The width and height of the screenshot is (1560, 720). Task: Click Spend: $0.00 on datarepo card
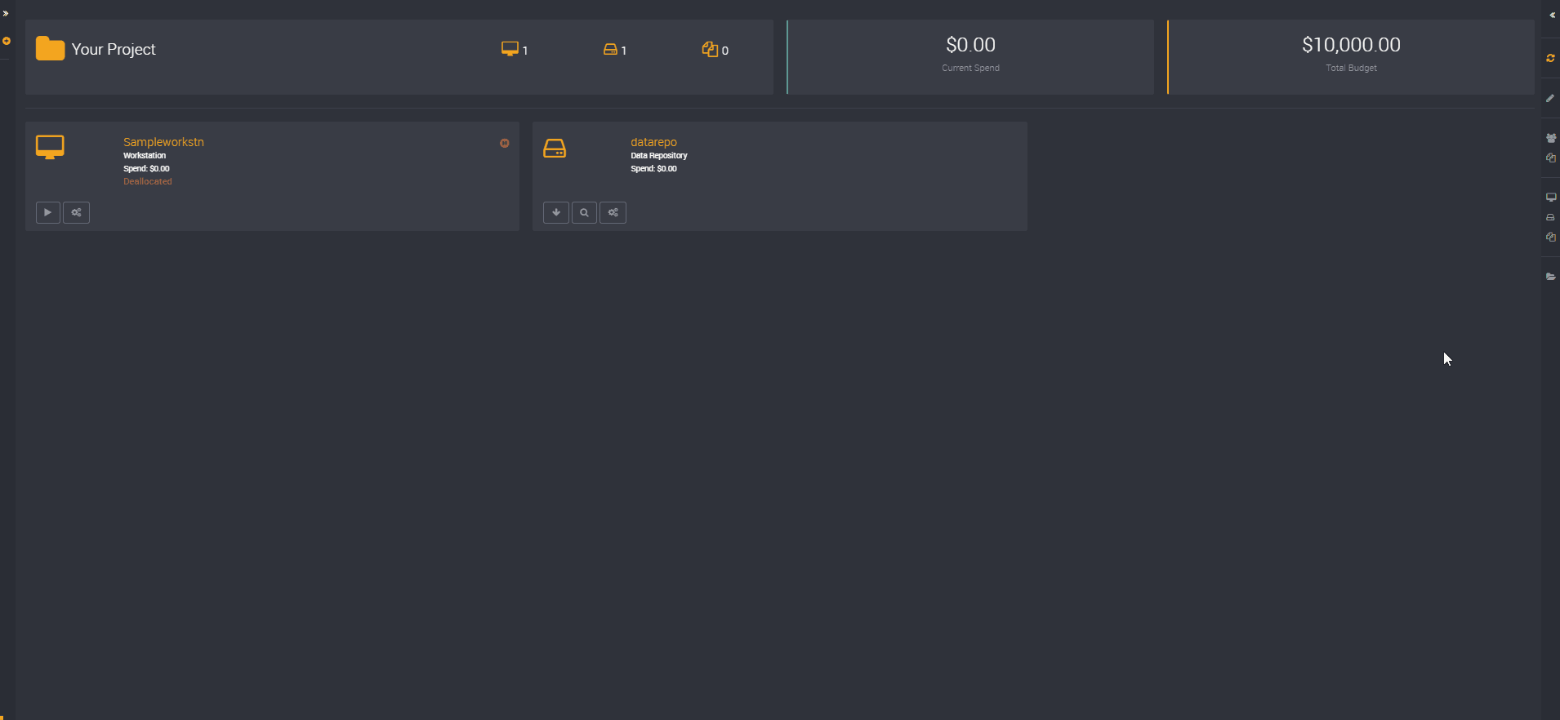point(653,168)
